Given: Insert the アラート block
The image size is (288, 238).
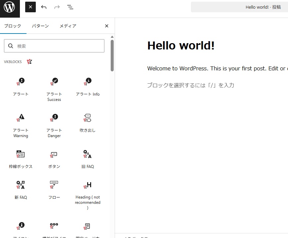Looking at the screenshot, I should 21,86.
